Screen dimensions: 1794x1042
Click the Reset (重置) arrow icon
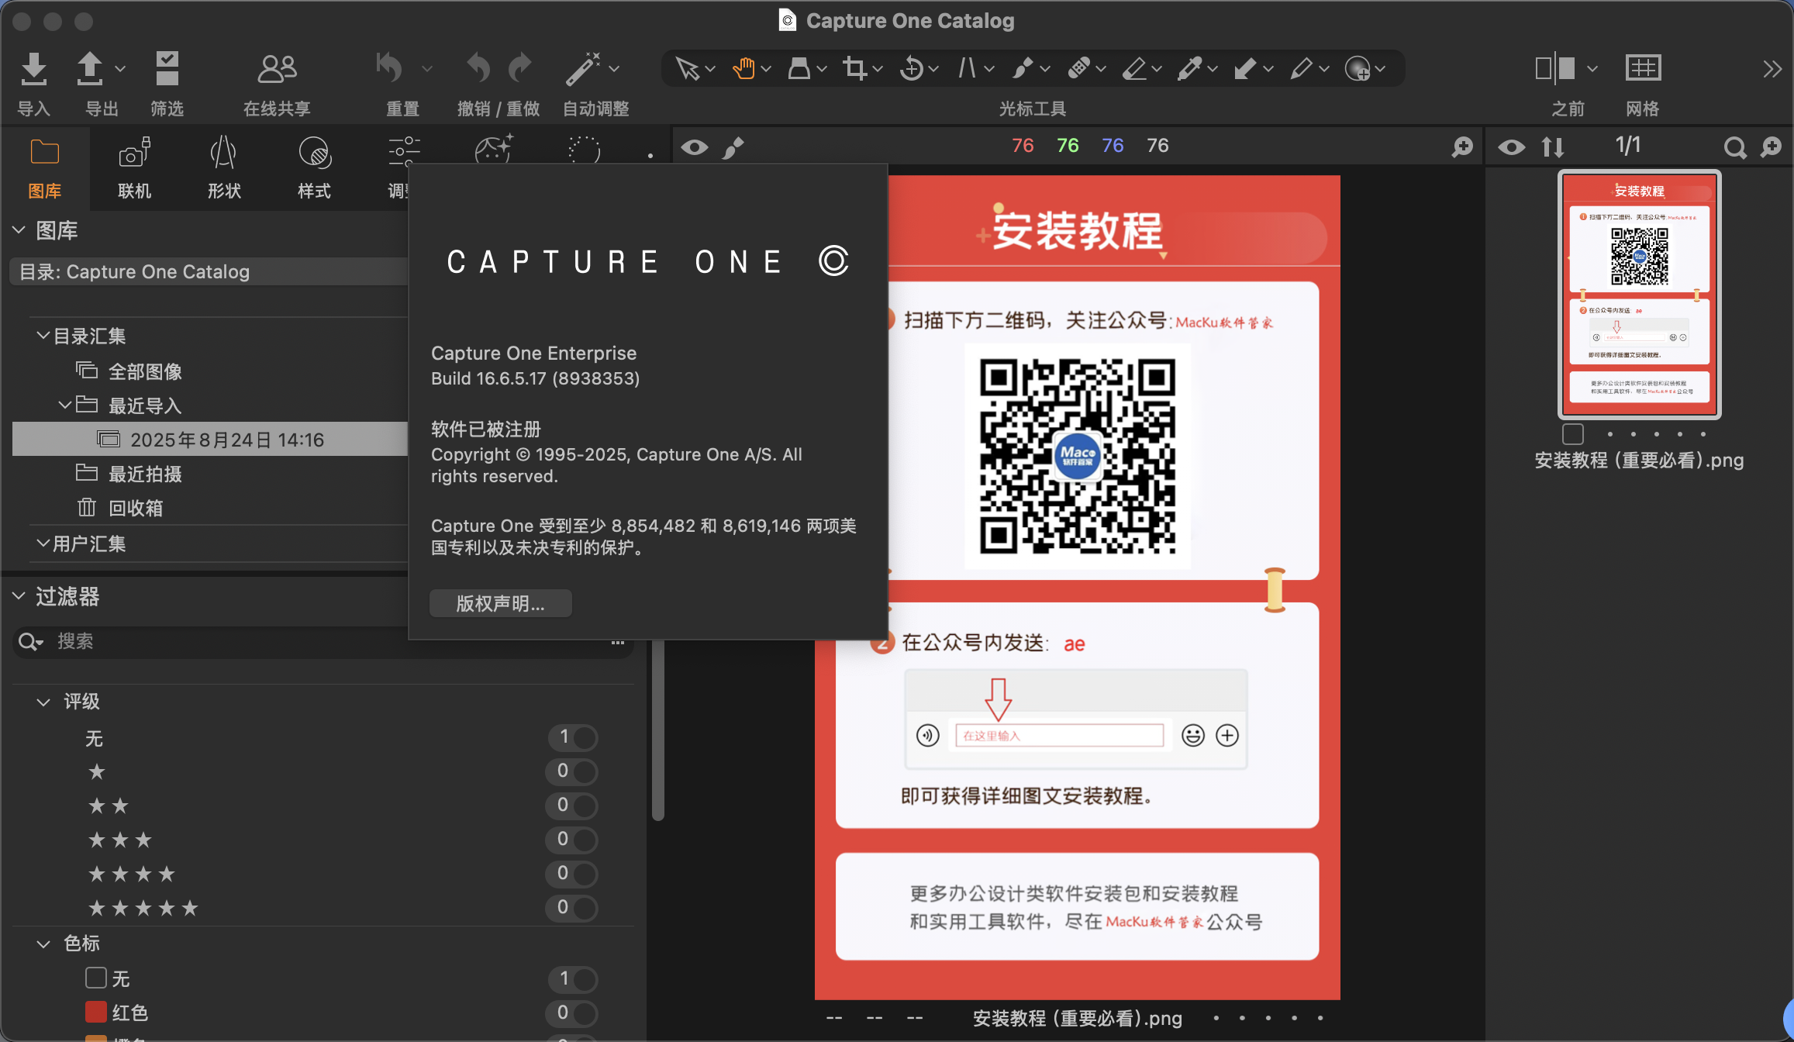[x=390, y=68]
